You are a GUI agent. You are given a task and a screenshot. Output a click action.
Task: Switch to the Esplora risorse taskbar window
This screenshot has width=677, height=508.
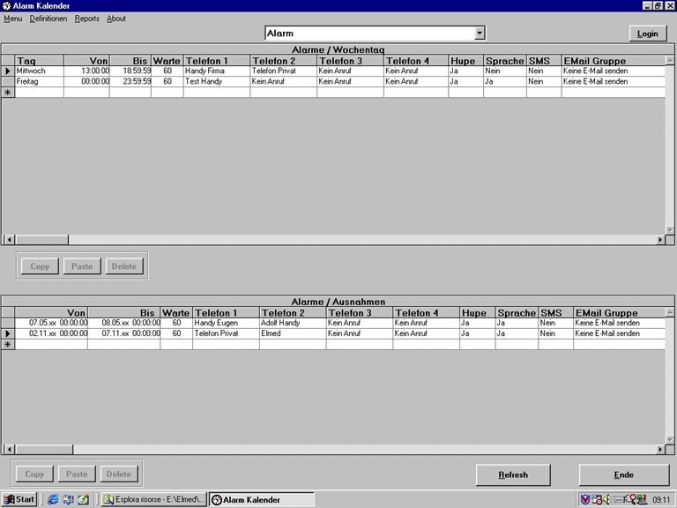(154, 499)
